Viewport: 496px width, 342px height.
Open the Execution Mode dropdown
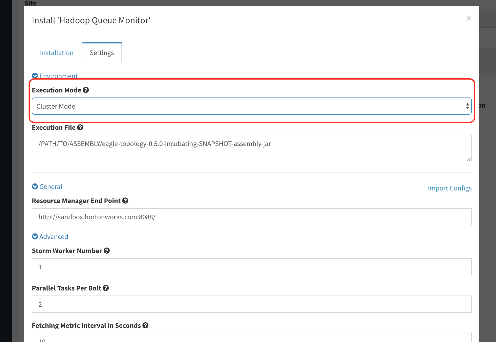(x=252, y=106)
